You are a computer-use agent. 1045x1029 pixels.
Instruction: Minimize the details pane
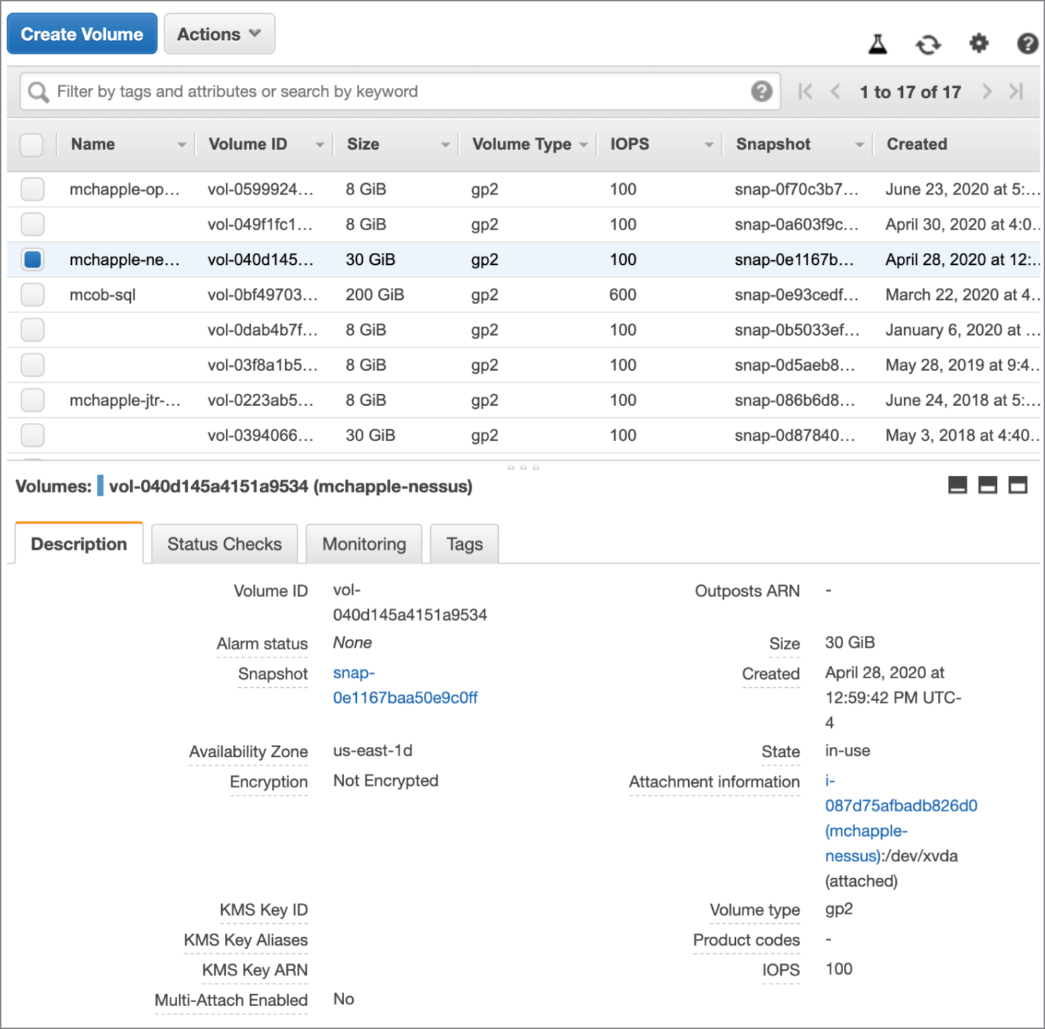coord(958,485)
